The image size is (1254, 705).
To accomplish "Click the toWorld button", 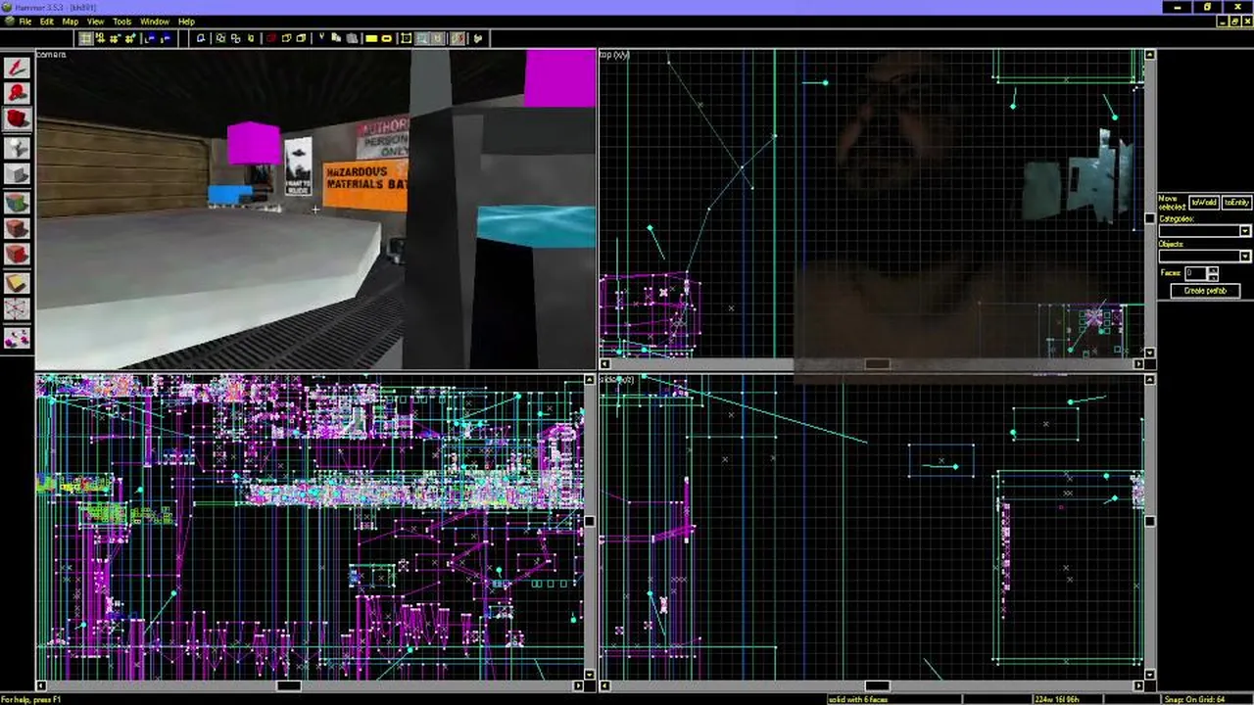I will point(1203,203).
